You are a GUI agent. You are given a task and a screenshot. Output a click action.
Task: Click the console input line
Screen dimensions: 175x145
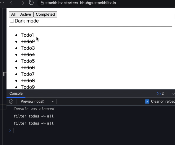94,130
